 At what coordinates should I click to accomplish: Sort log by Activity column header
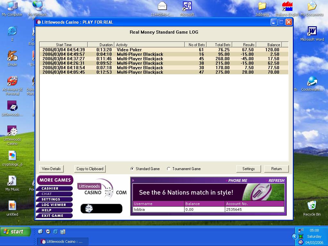tap(150, 45)
